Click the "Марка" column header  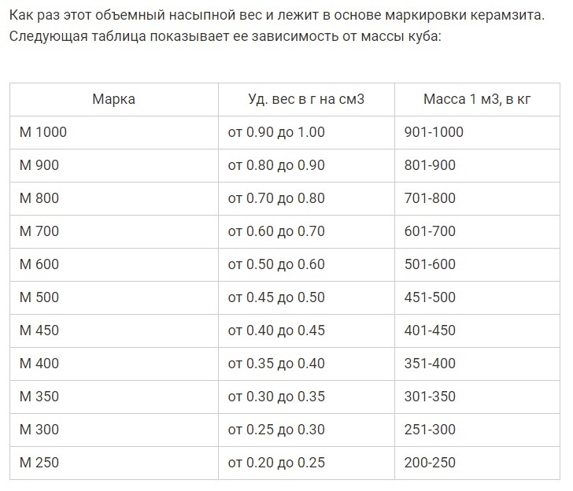pyautogui.click(x=113, y=99)
